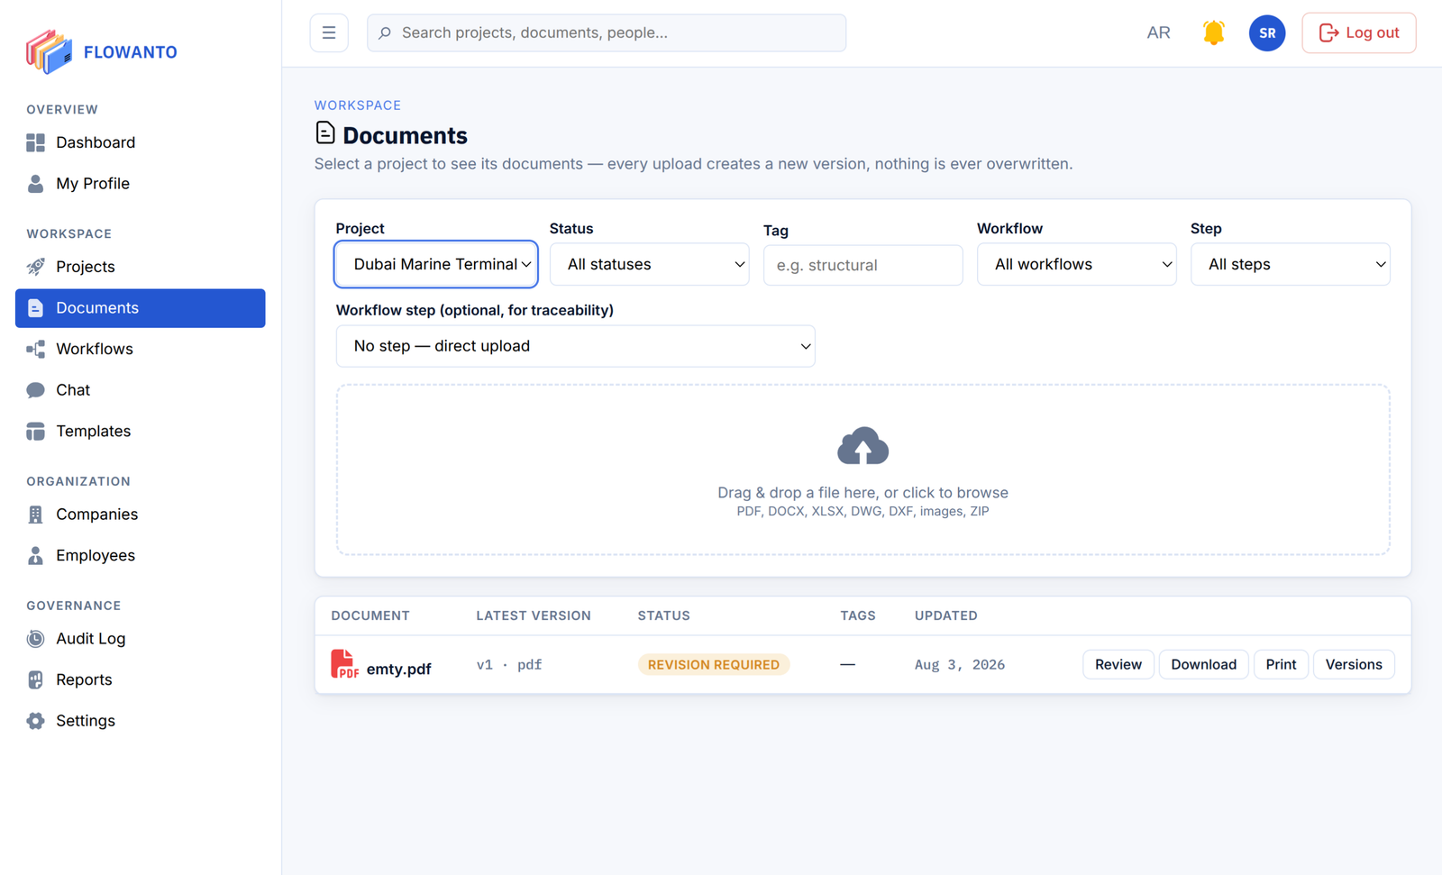Image resolution: width=1442 pixels, height=875 pixels.
Task: Select Documents in the sidebar
Action: click(x=141, y=308)
